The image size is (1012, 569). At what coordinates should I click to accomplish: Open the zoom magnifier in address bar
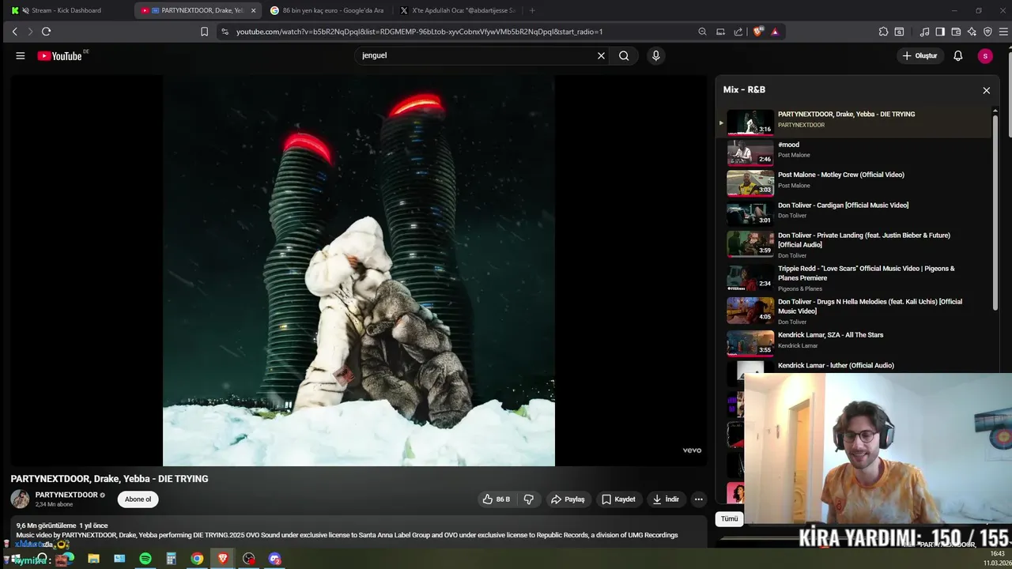click(x=702, y=32)
